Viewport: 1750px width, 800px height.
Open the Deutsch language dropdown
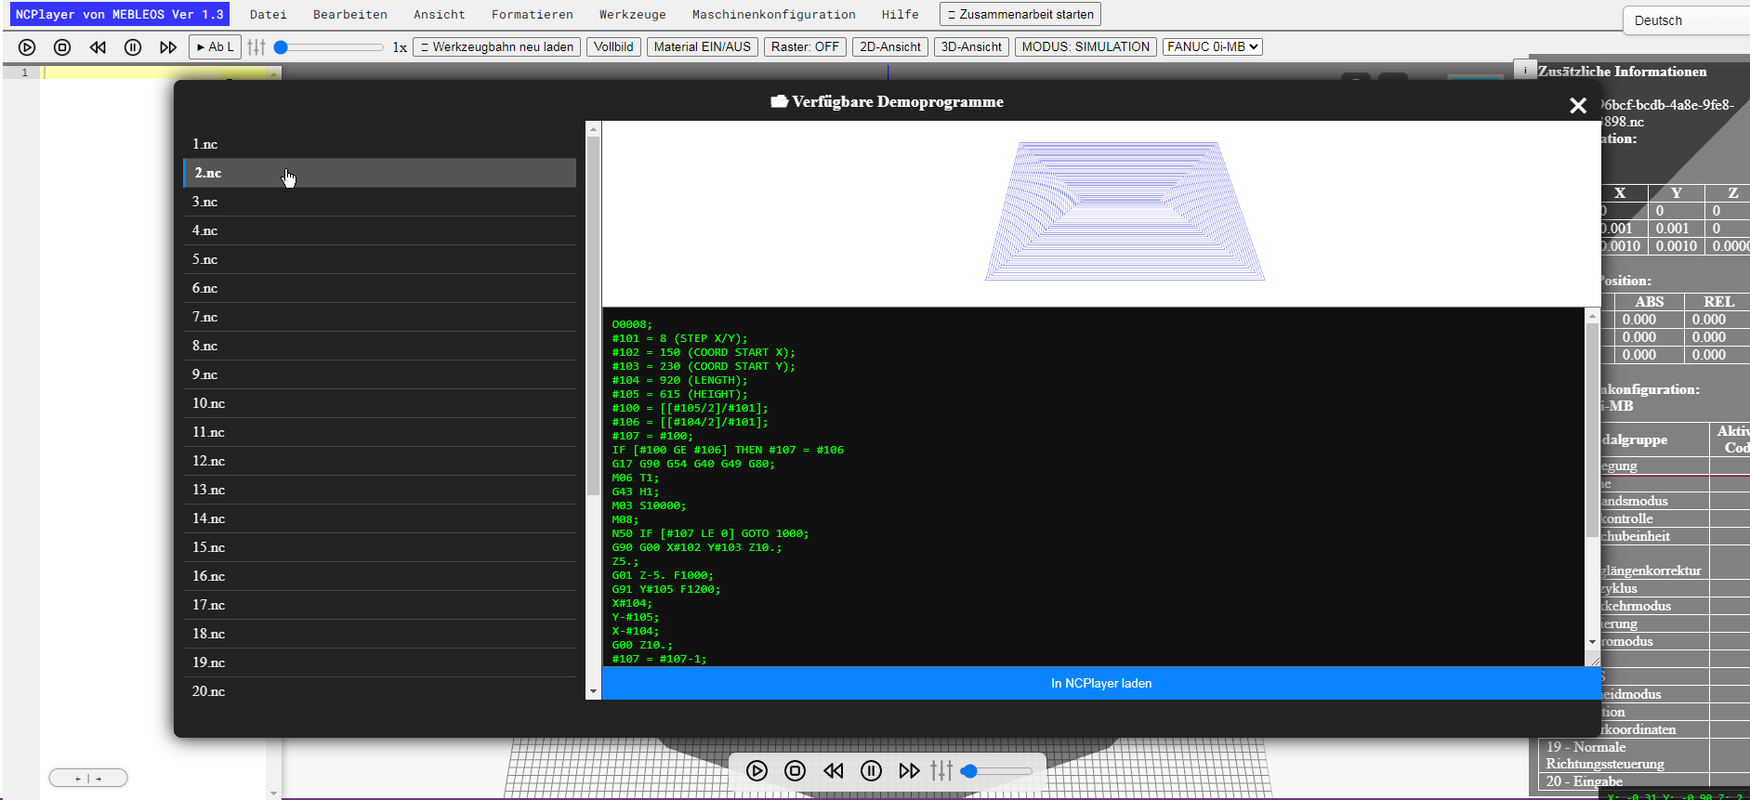tap(1686, 20)
